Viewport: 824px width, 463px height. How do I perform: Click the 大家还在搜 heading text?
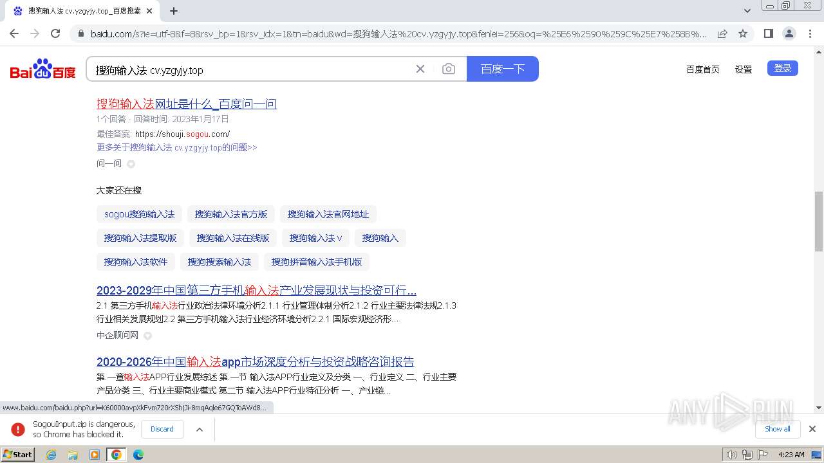click(x=119, y=190)
